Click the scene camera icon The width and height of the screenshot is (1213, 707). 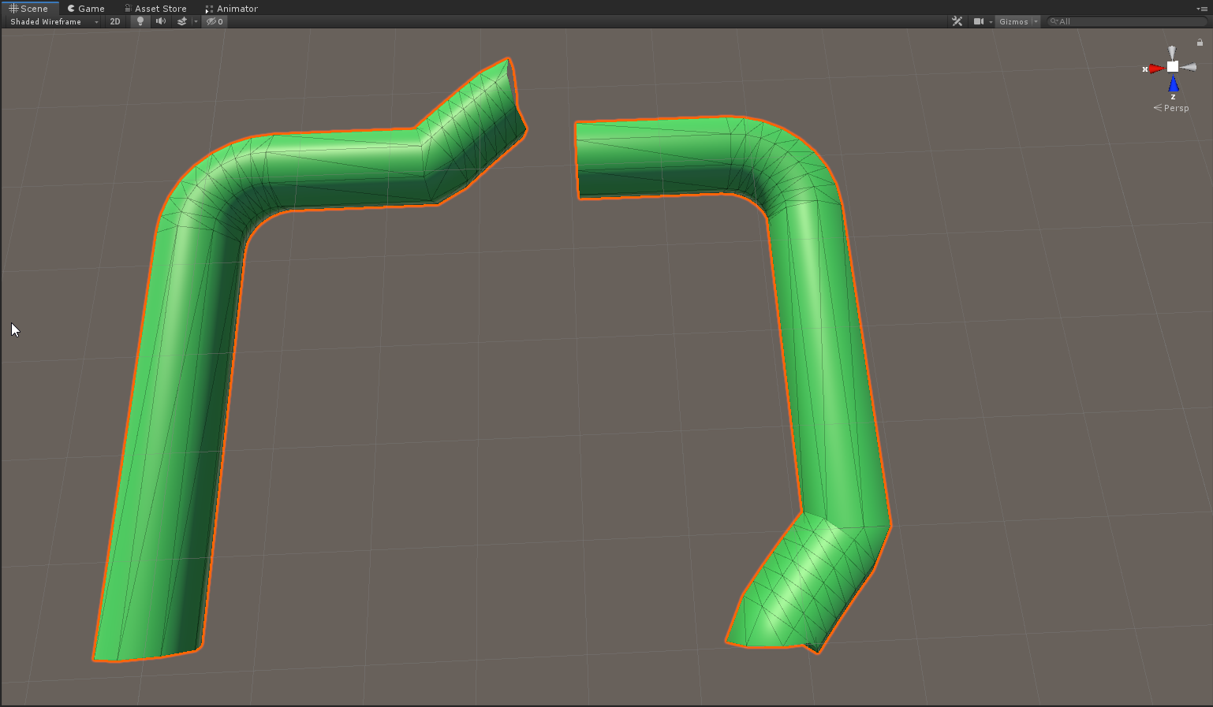tap(978, 21)
